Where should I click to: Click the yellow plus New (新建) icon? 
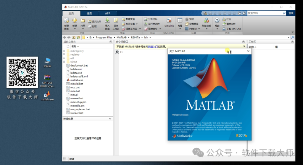pos(75,20)
